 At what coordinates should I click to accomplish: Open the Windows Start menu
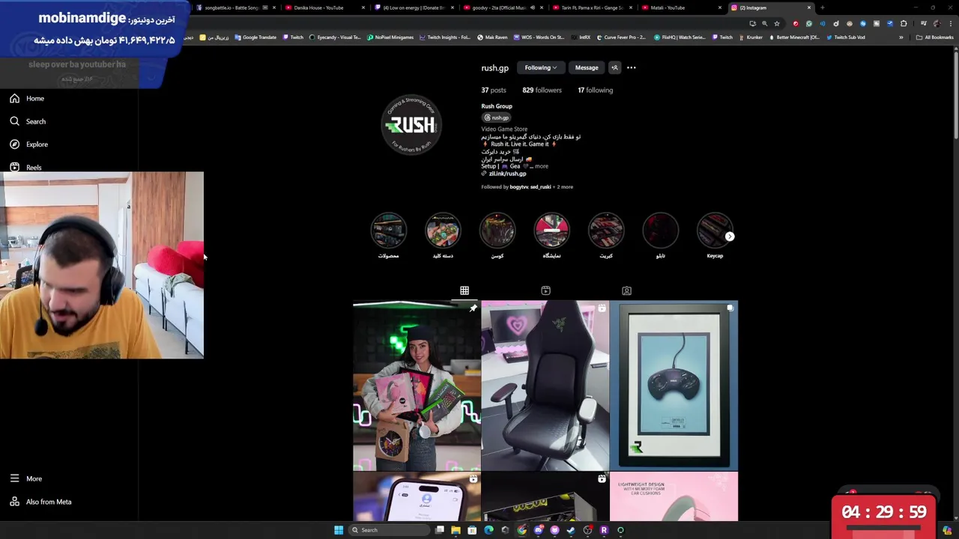(339, 530)
